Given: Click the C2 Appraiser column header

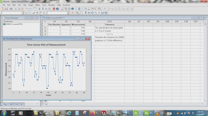Looking at the screenshot, I should (66, 22).
